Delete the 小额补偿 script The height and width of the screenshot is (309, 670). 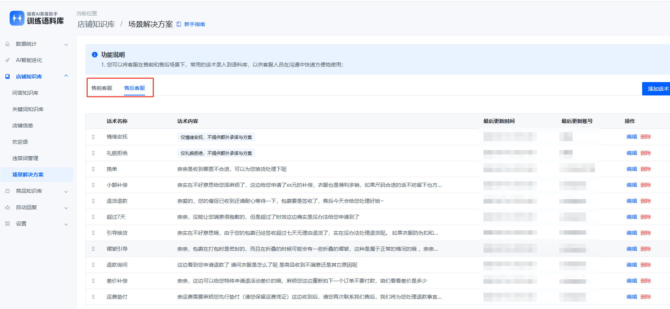click(x=646, y=185)
